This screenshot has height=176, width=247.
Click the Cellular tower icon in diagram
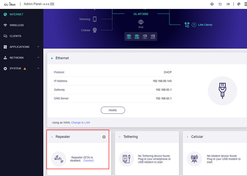tap(95, 30)
